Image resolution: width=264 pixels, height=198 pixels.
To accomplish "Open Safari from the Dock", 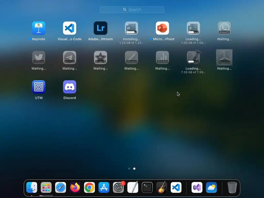I will [61, 187].
